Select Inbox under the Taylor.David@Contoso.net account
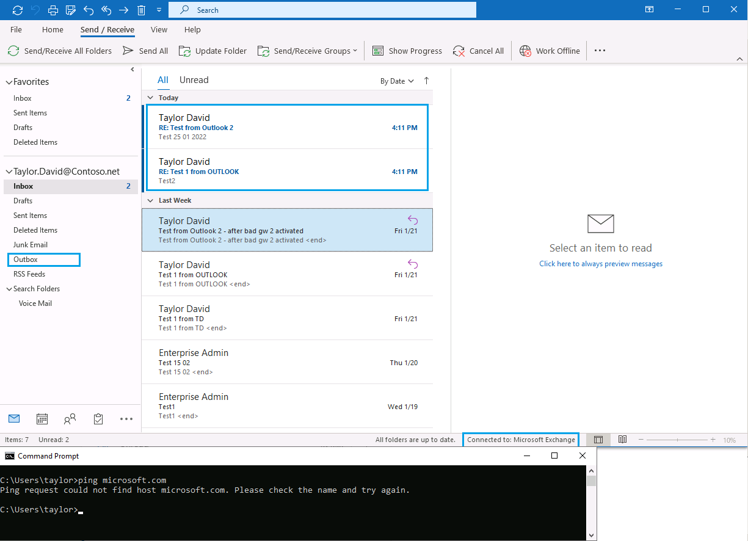Screen dimensions: 748x541 point(70,186)
